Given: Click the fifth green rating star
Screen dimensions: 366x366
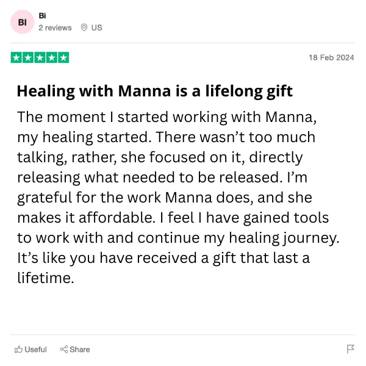Looking at the screenshot, I should pos(63,57).
